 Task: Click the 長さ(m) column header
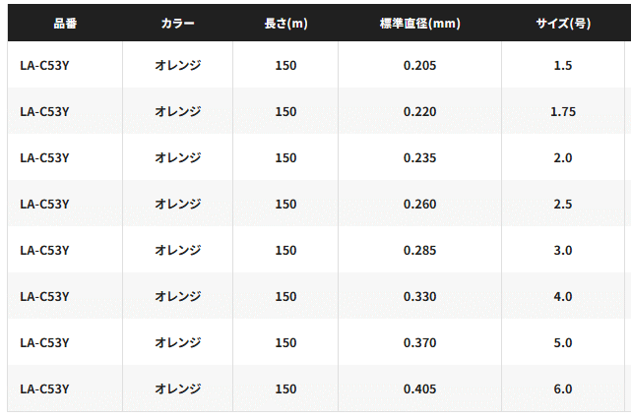click(x=285, y=24)
